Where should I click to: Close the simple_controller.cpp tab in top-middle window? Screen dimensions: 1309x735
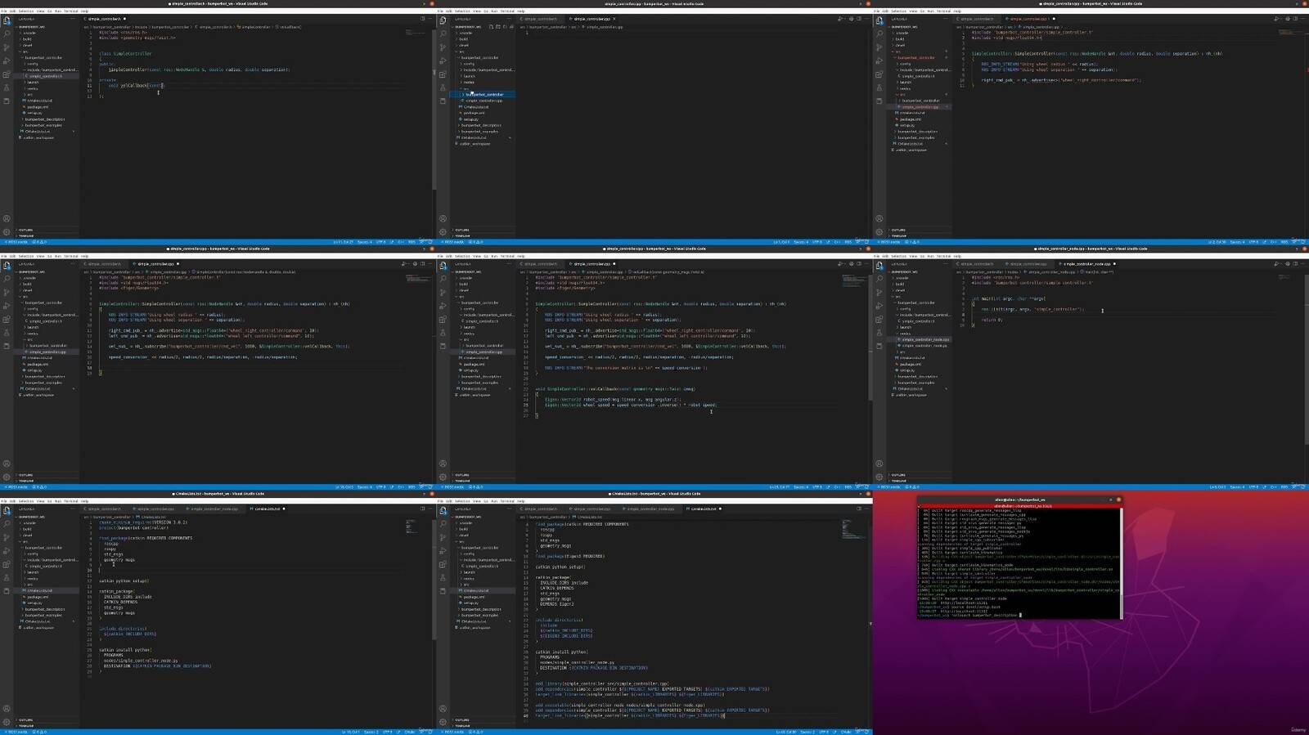[614, 19]
